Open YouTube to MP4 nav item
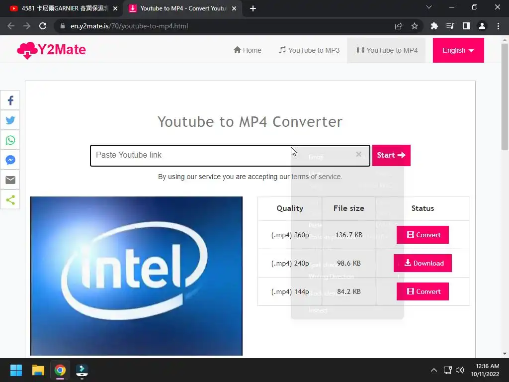The width and height of the screenshot is (509, 382). pos(387,50)
